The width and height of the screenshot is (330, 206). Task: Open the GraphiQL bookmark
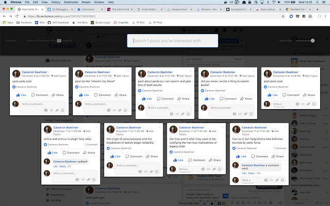point(121,23)
